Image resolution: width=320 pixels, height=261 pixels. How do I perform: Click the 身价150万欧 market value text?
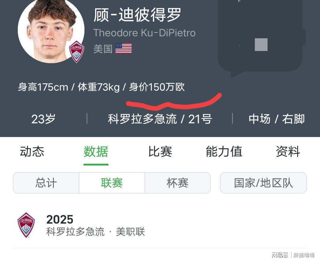coord(157,87)
